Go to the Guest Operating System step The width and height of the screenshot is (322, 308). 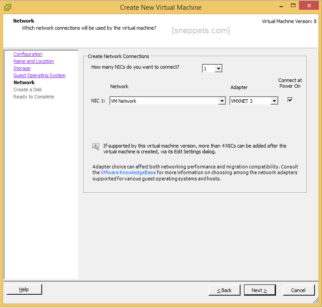point(39,75)
